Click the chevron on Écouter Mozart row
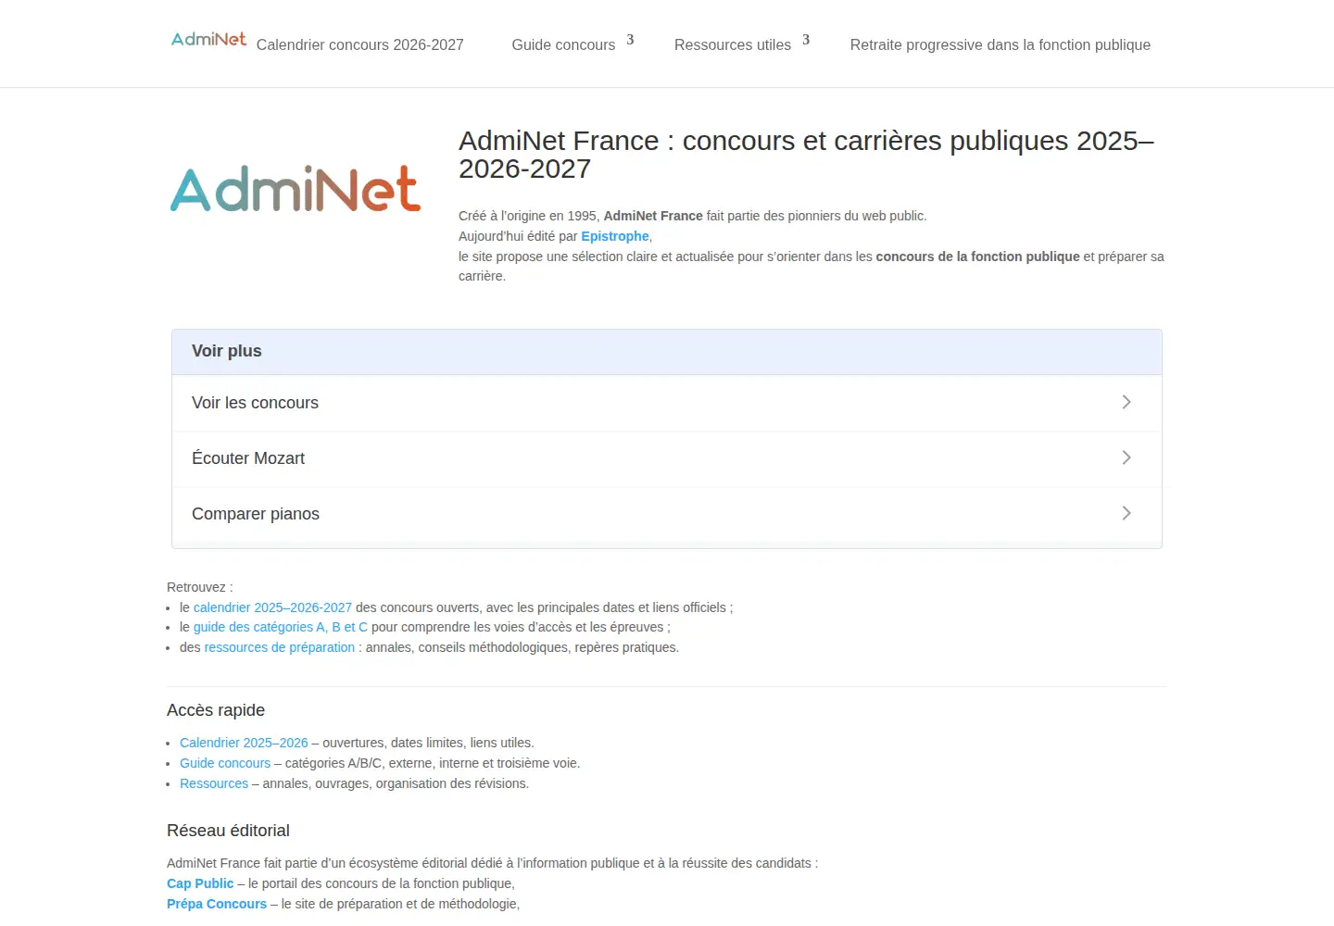Image resolution: width=1334 pixels, height=926 pixels. click(1126, 457)
